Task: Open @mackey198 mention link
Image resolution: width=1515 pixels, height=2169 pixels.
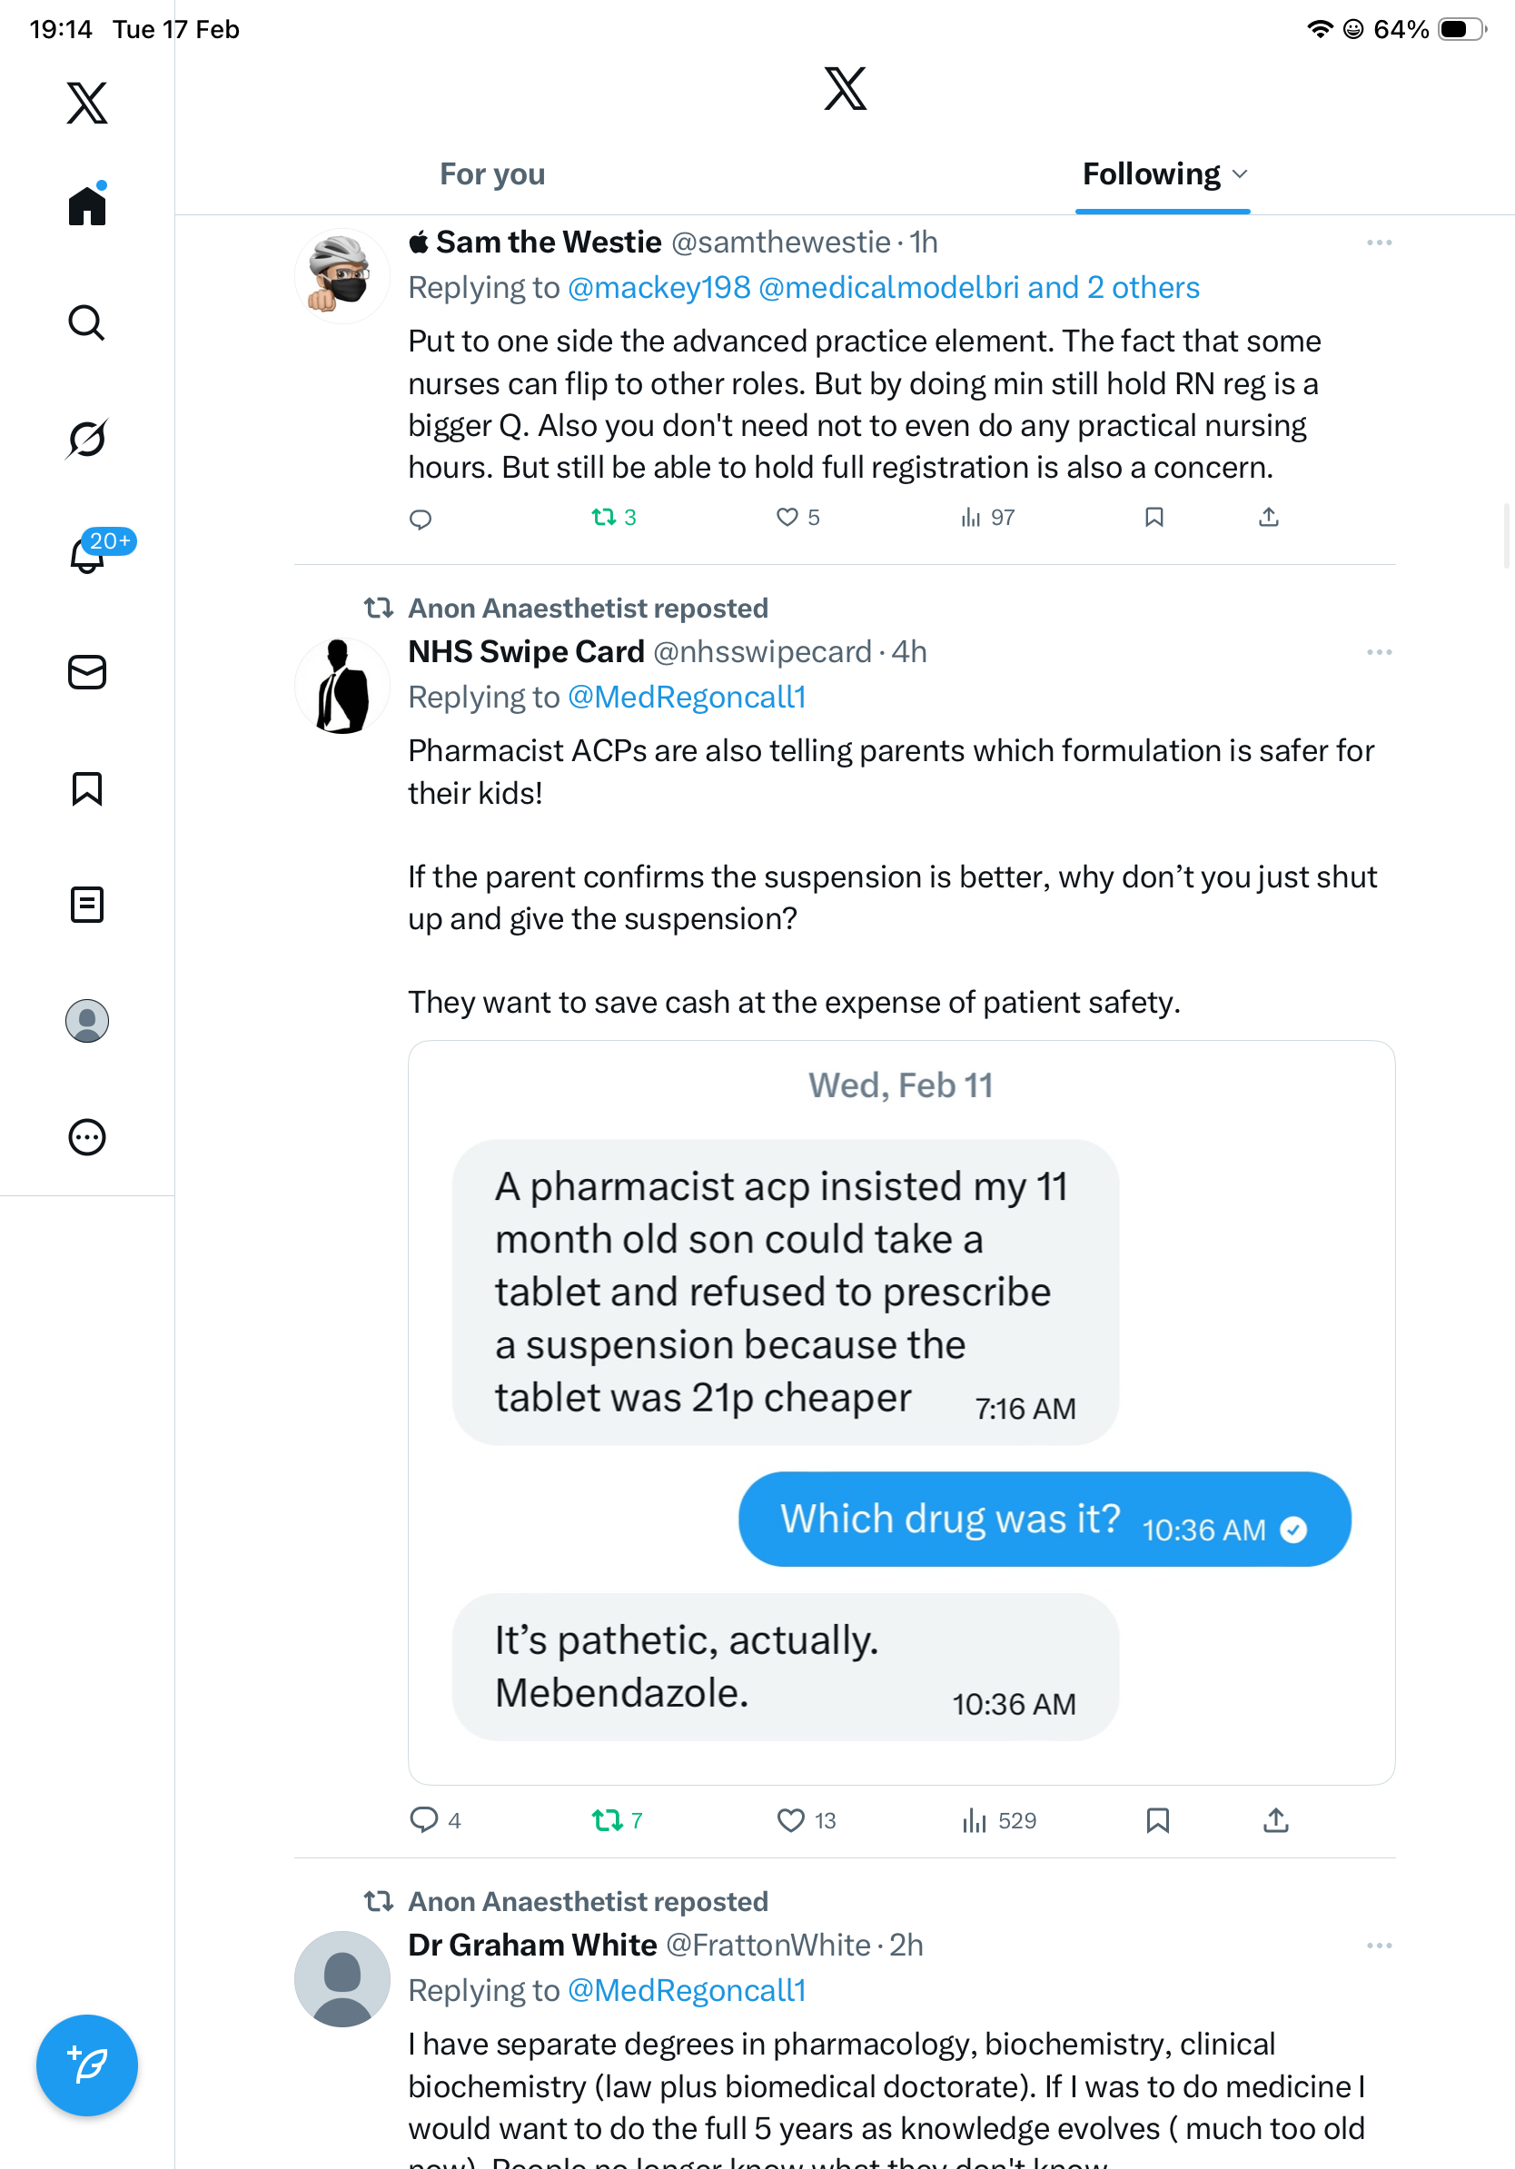Action: click(658, 288)
